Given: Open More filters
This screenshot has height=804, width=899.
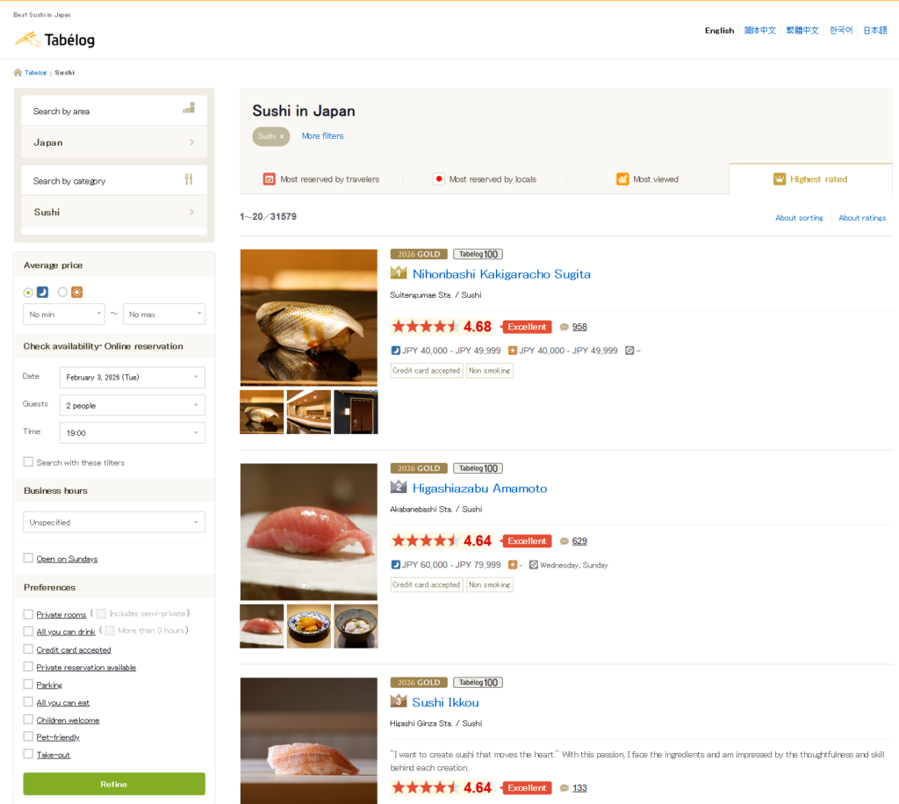Looking at the screenshot, I should click(x=324, y=136).
